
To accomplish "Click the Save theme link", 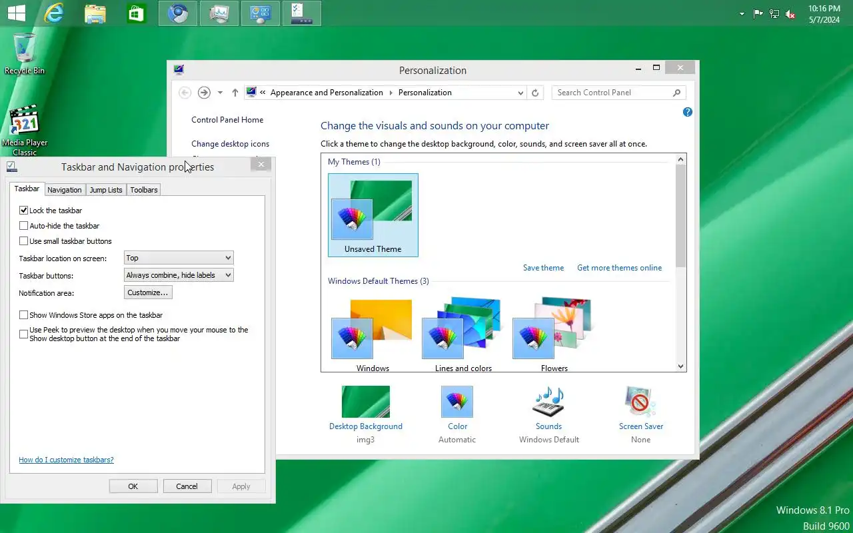I will [x=543, y=268].
